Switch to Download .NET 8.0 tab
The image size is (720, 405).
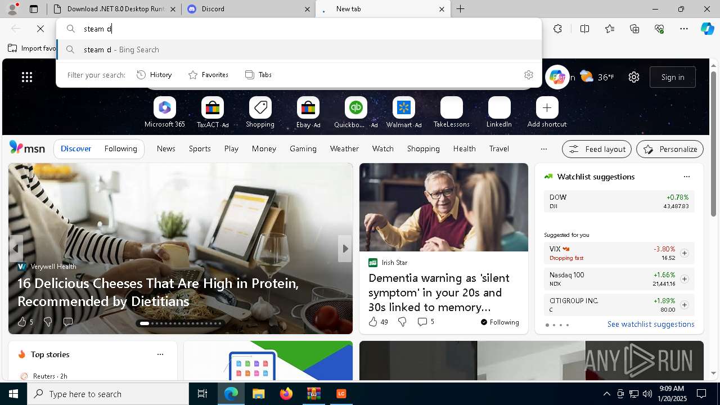(x=114, y=9)
